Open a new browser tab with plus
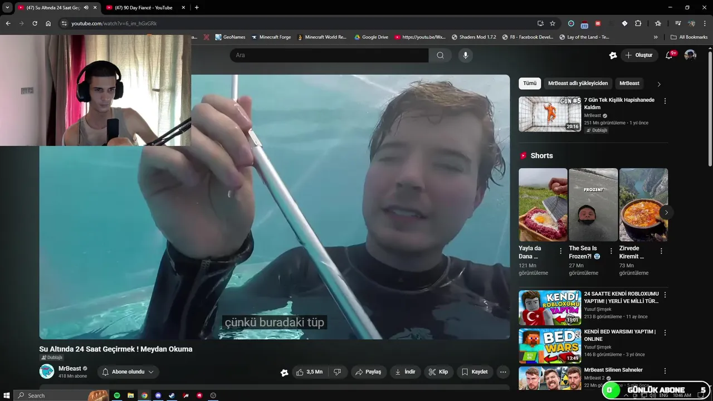Viewport: 713px width, 401px height. (197, 7)
